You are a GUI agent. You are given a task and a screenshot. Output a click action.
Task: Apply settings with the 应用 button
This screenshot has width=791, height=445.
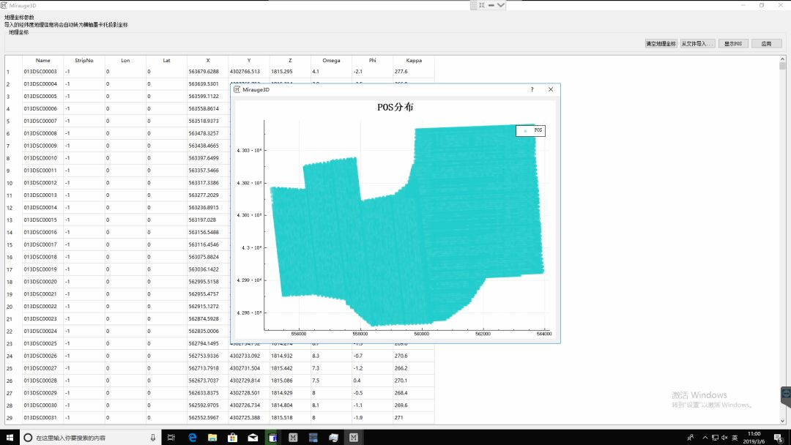pos(766,44)
